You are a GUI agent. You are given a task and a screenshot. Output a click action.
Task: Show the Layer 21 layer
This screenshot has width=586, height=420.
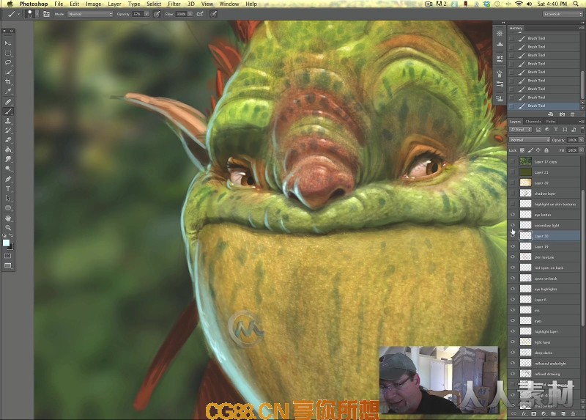pyautogui.click(x=513, y=172)
